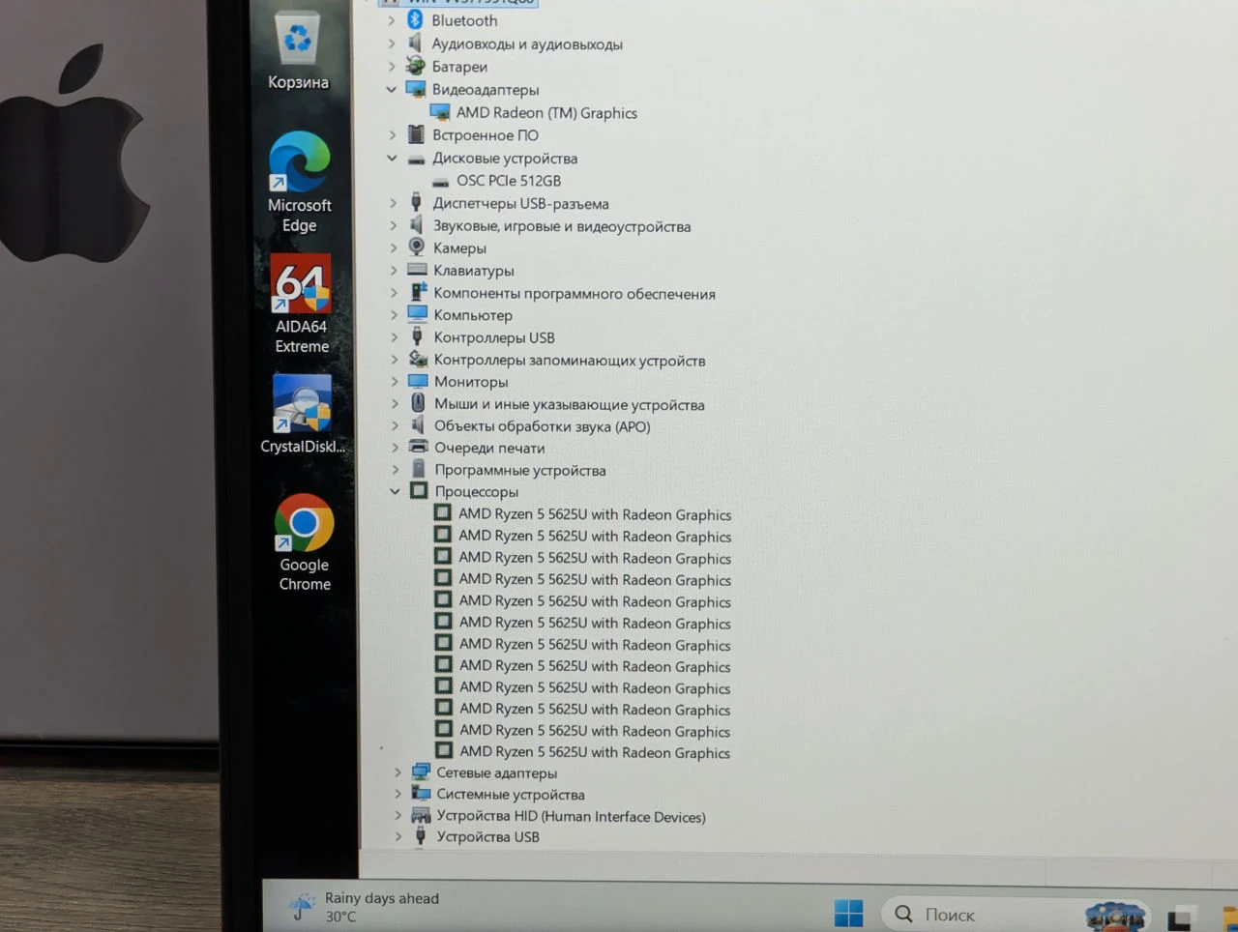Select the first AMD Ryzen 5 5625U entry
Image resolution: width=1238 pixels, height=932 pixels.
coord(595,514)
